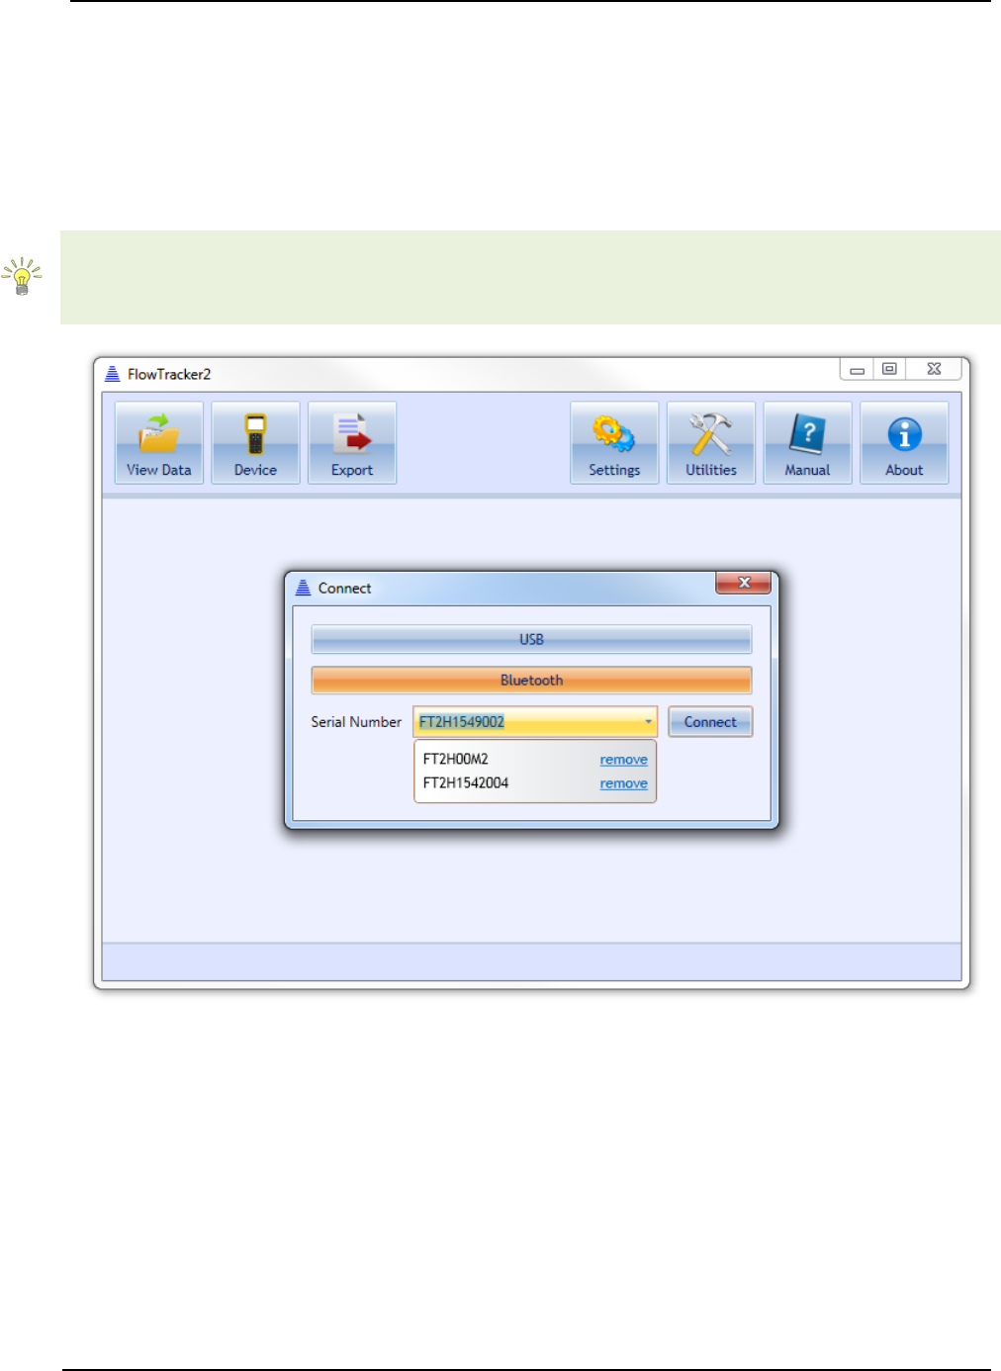This screenshot has height=1371, width=1001.
Task: Click the Export toolbar icon
Action: 352,442
